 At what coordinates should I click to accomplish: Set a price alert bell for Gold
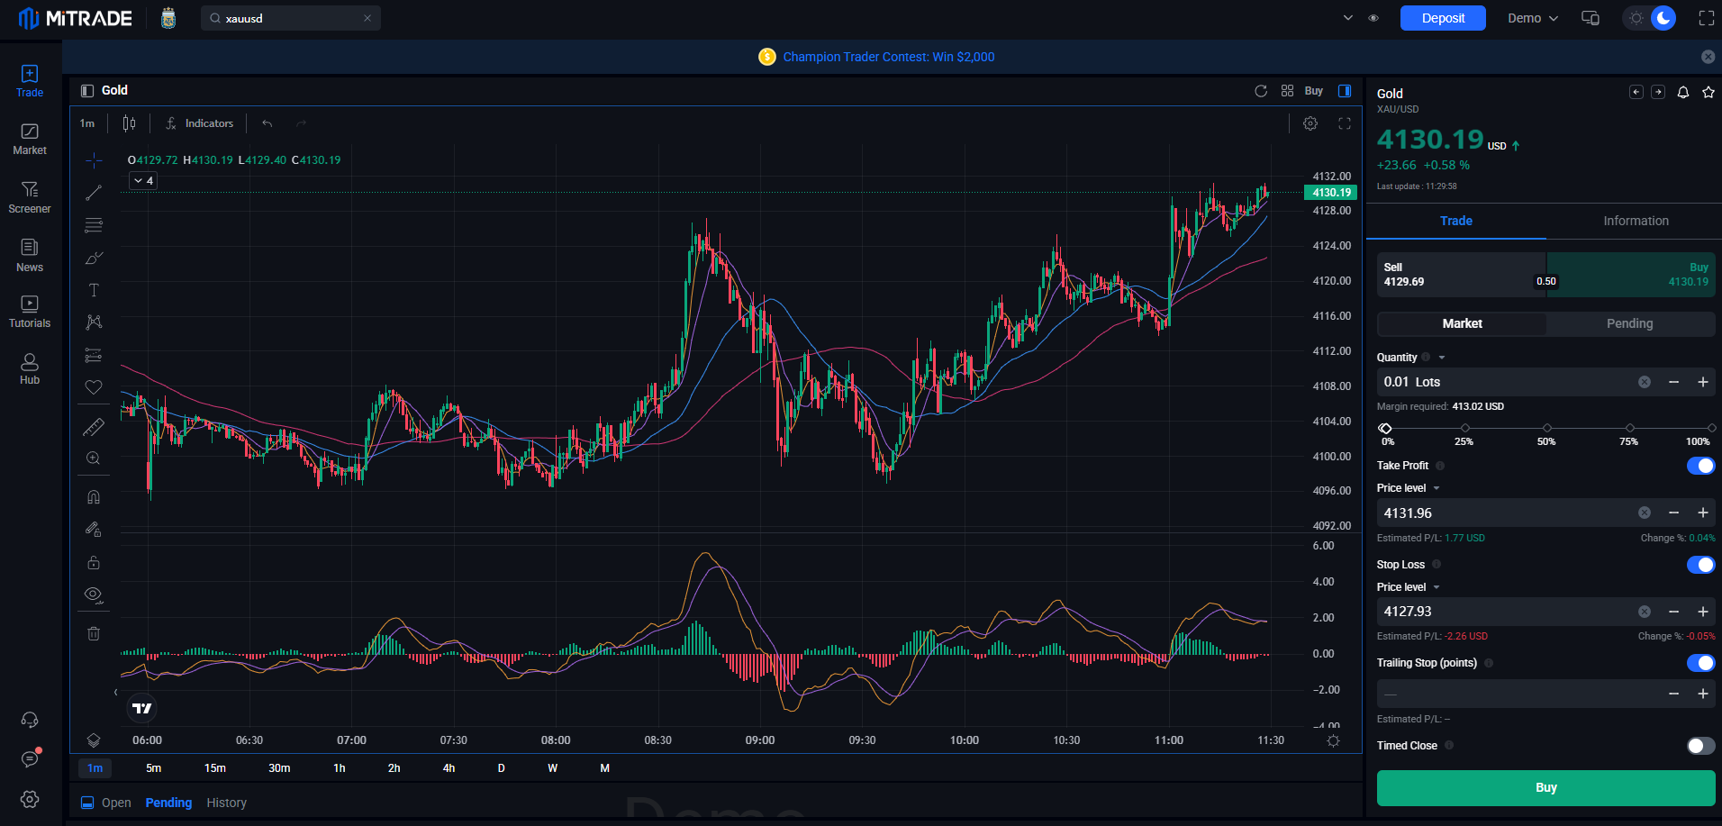click(1683, 92)
